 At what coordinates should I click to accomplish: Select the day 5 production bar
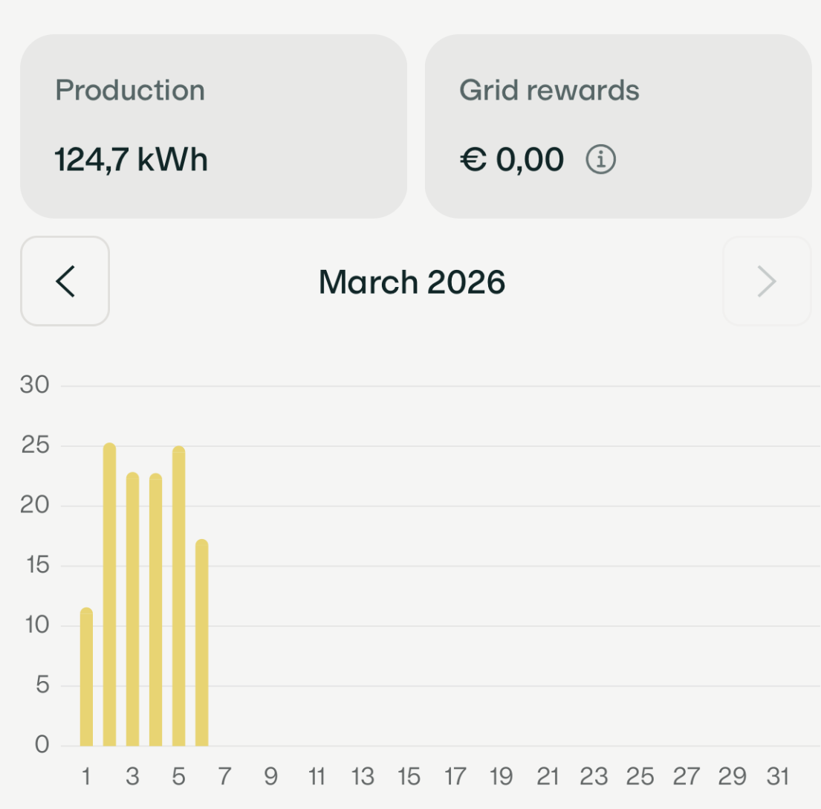[x=178, y=596]
